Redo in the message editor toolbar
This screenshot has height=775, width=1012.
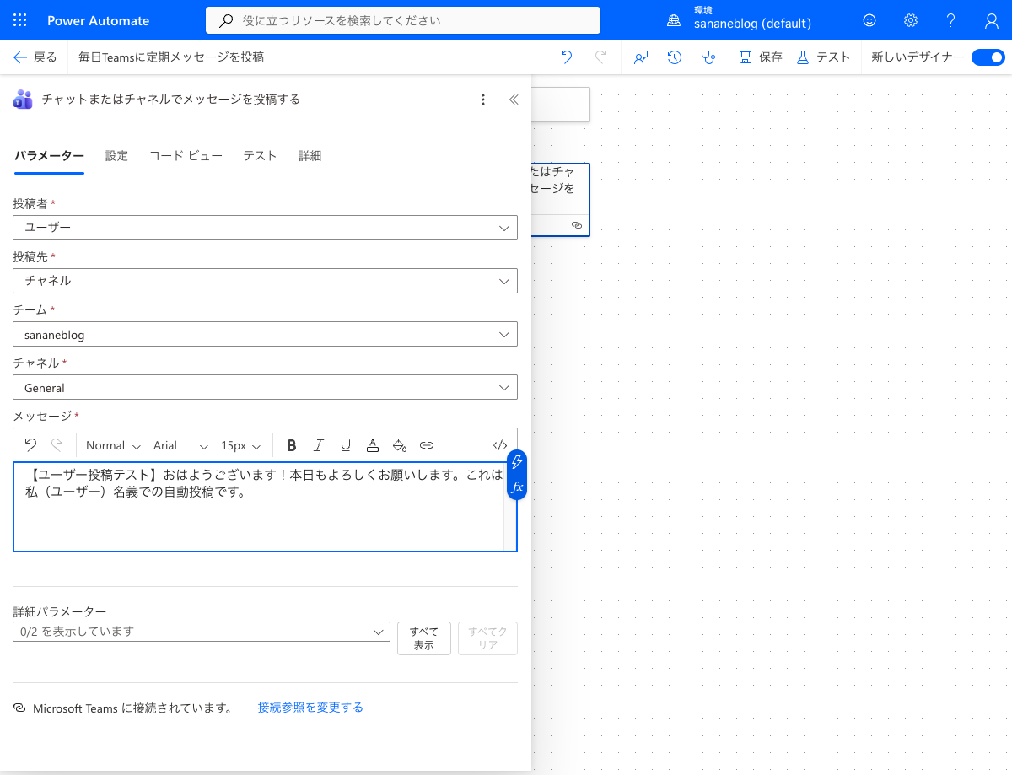click(57, 445)
